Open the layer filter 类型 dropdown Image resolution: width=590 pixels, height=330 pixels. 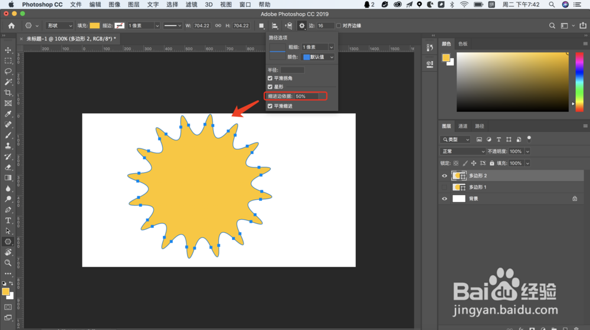pyautogui.click(x=455, y=140)
